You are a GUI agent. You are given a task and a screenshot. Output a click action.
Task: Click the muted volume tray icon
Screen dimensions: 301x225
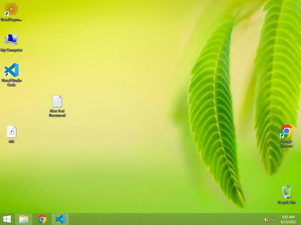266,219
